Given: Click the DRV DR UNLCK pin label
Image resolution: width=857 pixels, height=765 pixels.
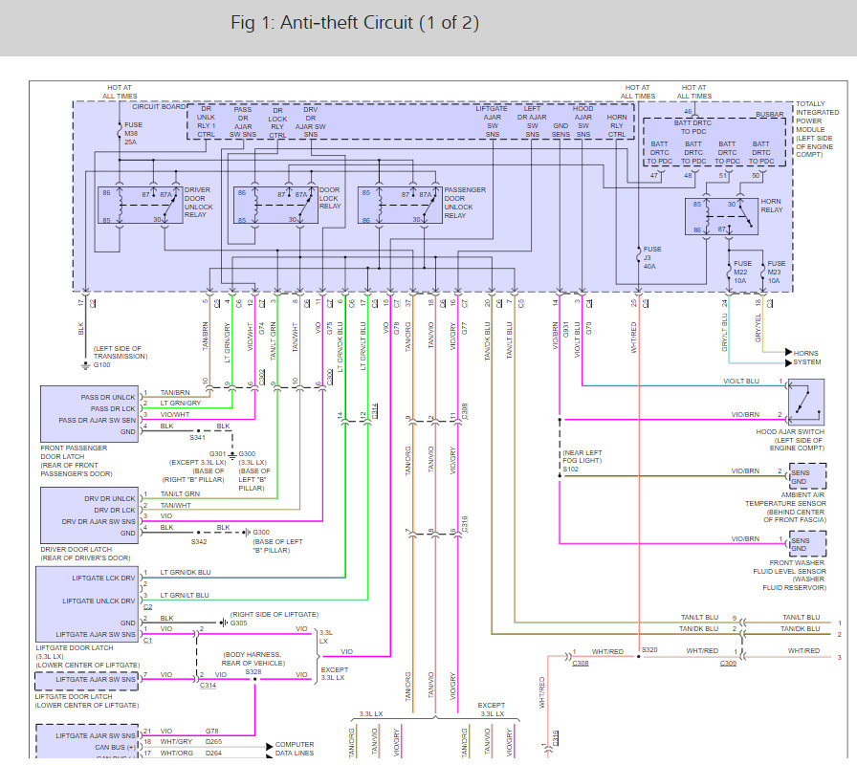Looking at the screenshot, I should point(109,498).
